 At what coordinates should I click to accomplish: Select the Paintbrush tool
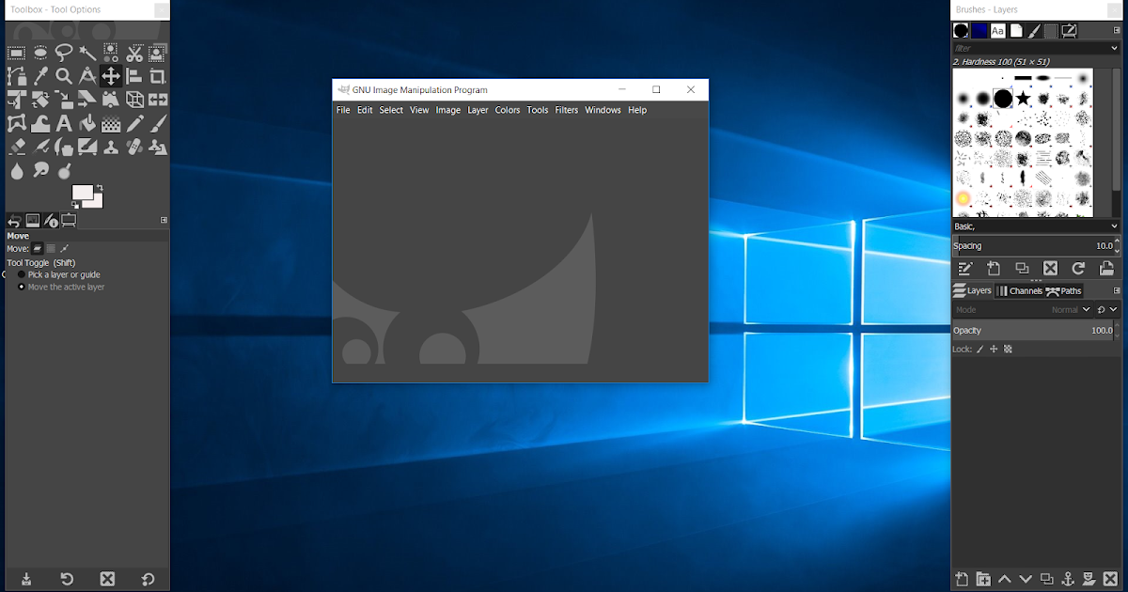[157, 123]
